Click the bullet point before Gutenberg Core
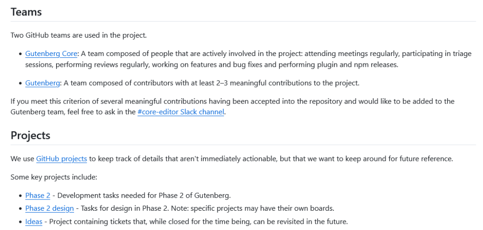The image size is (483, 230). [20, 54]
